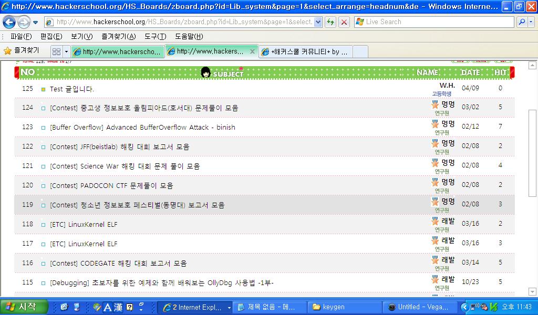The width and height of the screenshot is (538, 315).
Task: Click the medal icon next to 멍멍 in row 124
Action: 435,105
